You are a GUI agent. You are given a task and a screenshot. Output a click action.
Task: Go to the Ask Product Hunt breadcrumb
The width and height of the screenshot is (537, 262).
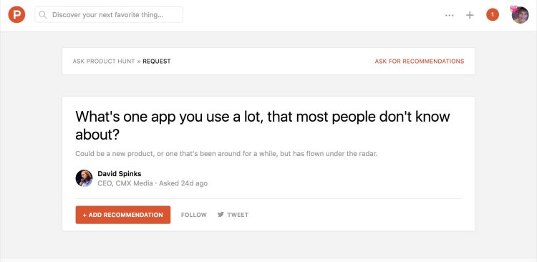[x=104, y=62]
